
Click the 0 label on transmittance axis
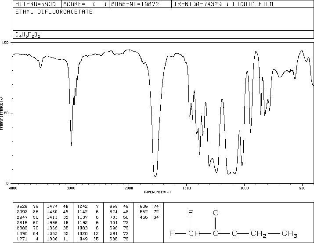pyautogui.click(x=7, y=183)
